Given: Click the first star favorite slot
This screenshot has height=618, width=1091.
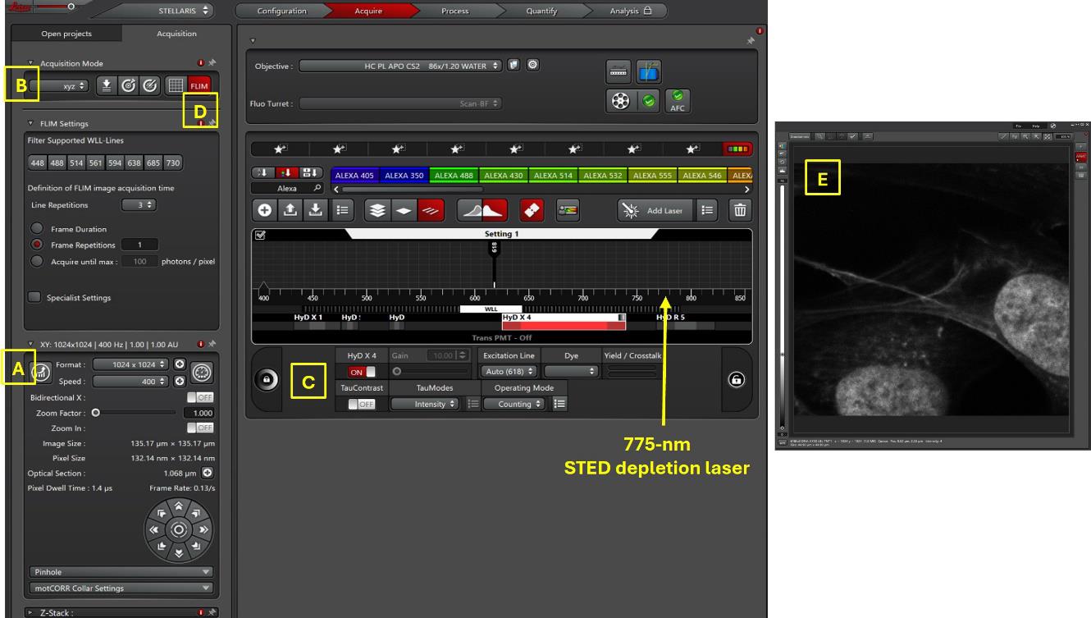Looking at the screenshot, I should (281, 149).
